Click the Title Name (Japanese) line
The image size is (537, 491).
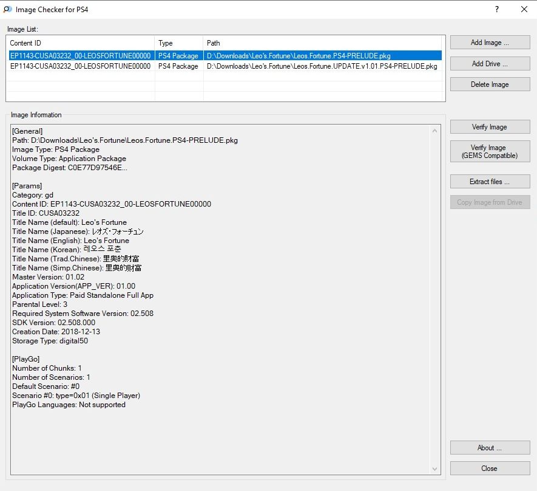coord(78,232)
